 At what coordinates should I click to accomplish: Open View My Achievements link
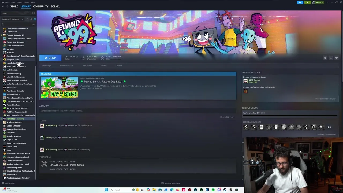pos(326,135)
